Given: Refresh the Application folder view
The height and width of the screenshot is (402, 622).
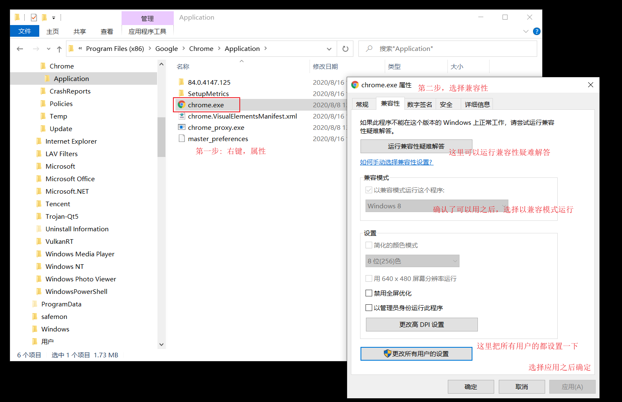Looking at the screenshot, I should (345, 49).
